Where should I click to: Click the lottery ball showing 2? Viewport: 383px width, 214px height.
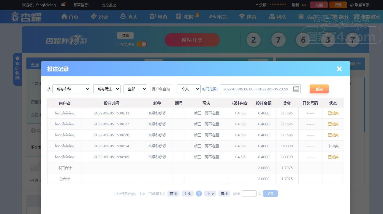coord(254,40)
